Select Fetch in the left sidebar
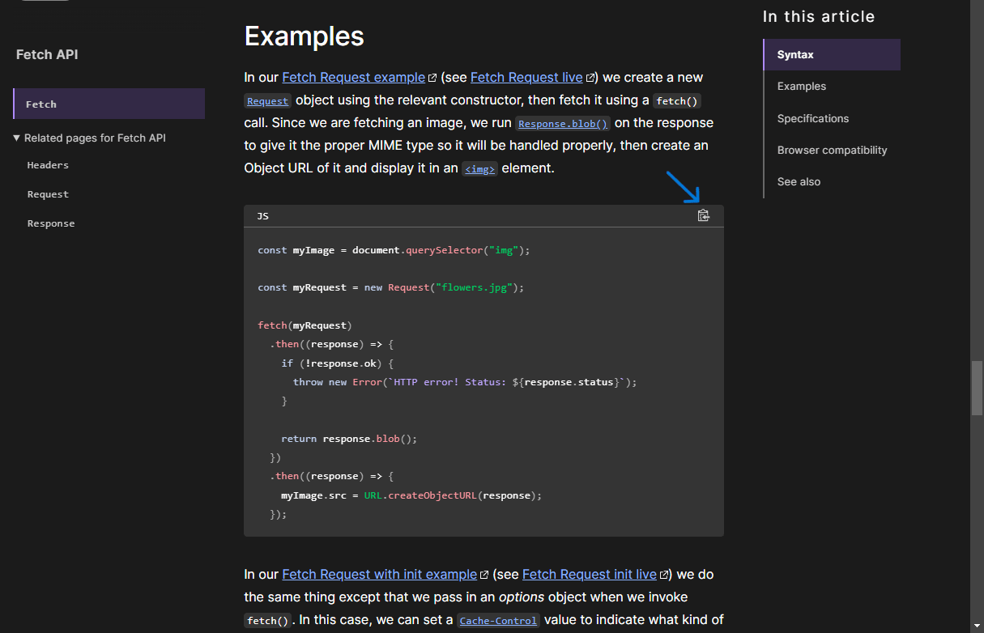The width and height of the screenshot is (984, 633). (x=109, y=104)
